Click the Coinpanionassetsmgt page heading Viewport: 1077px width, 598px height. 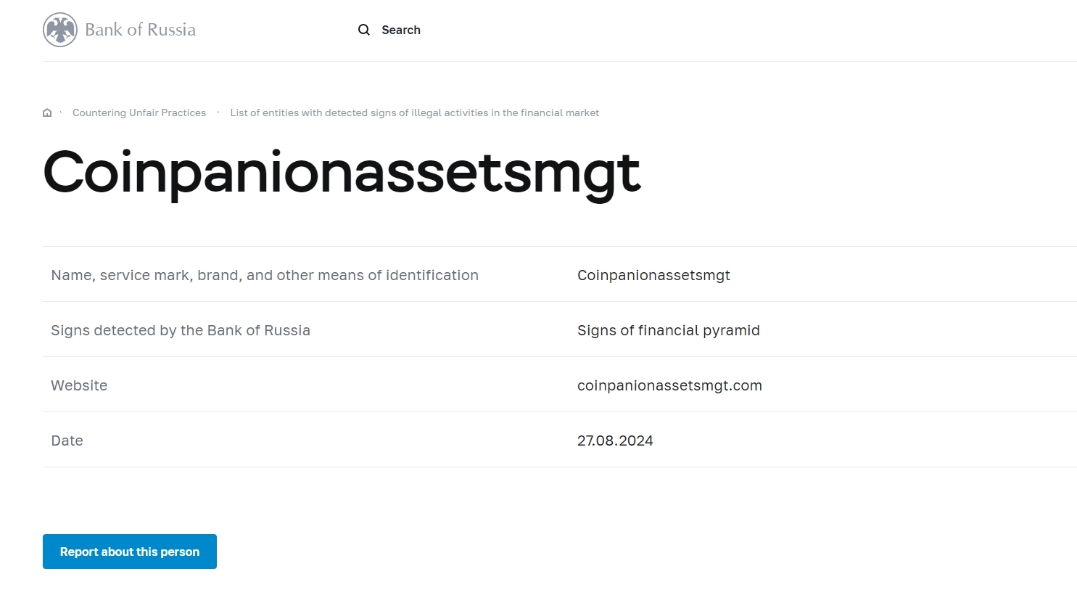pyautogui.click(x=342, y=173)
